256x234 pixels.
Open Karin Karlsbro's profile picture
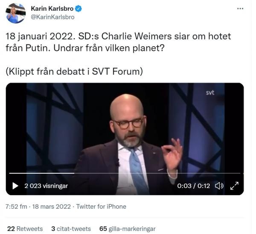(x=15, y=13)
